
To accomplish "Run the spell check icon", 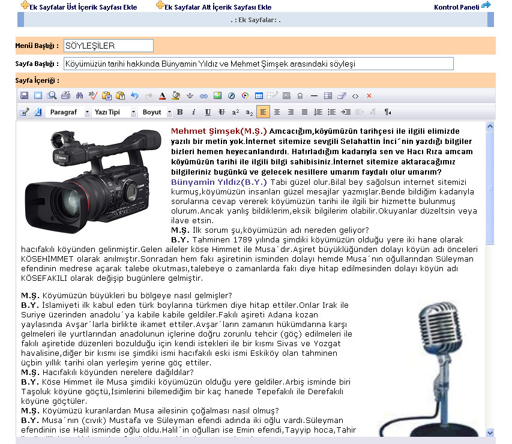I will tap(93, 95).
